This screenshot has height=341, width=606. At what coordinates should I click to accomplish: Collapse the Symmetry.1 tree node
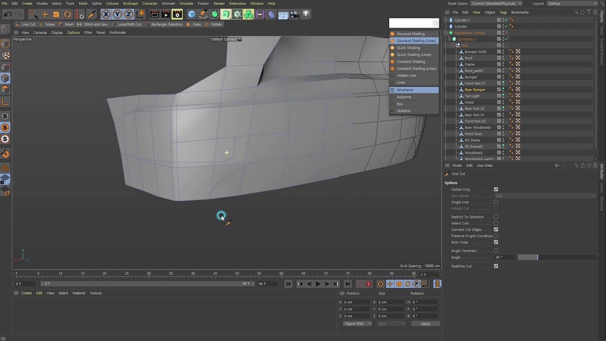point(450,39)
